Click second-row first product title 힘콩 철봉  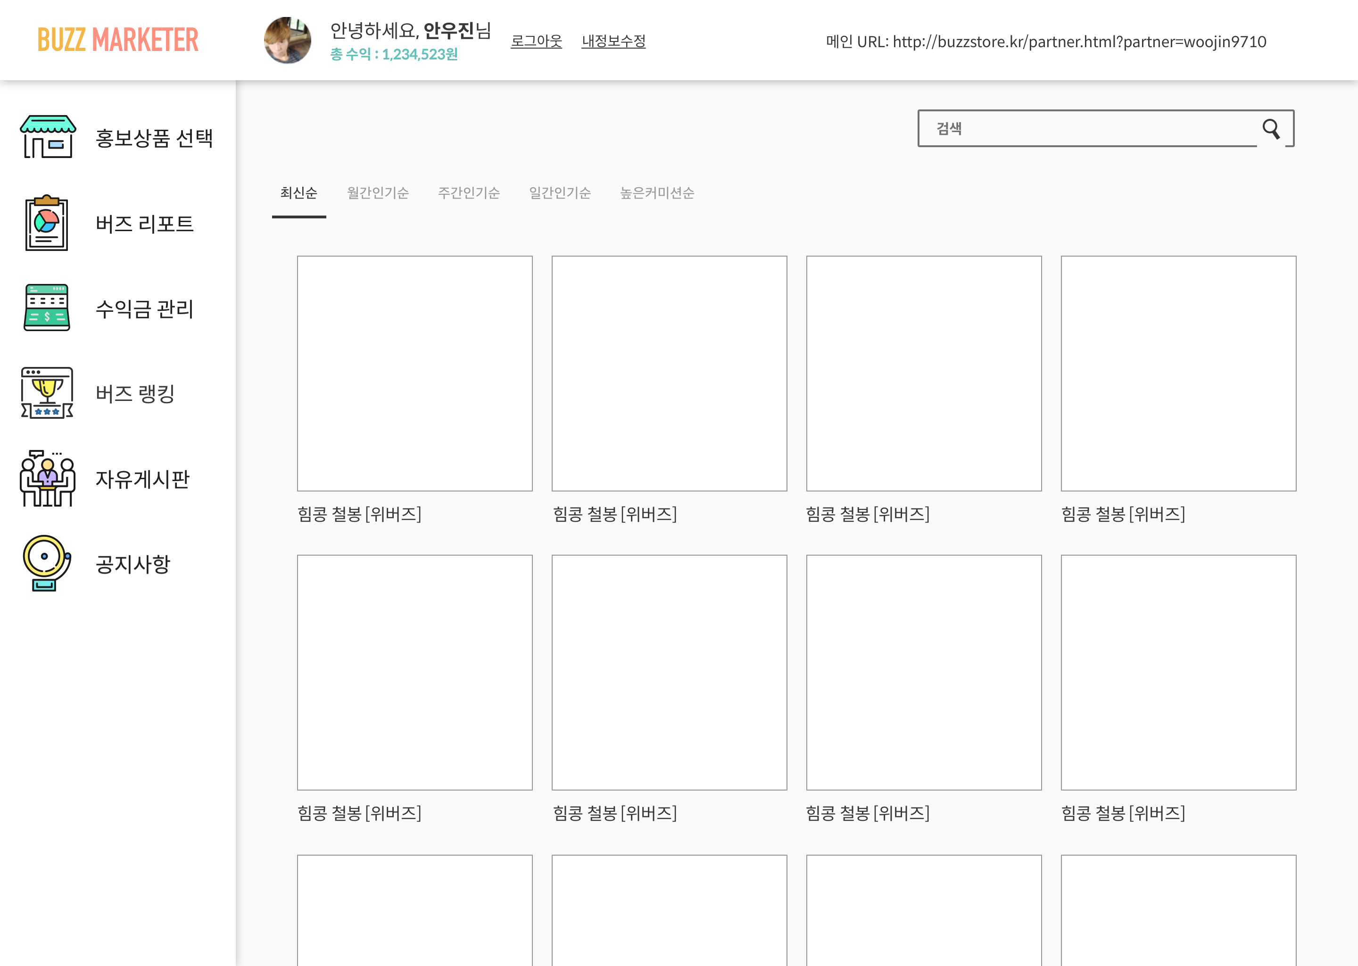click(x=360, y=813)
